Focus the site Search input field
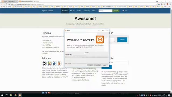This screenshot has width=172, height=97. click(105, 11)
